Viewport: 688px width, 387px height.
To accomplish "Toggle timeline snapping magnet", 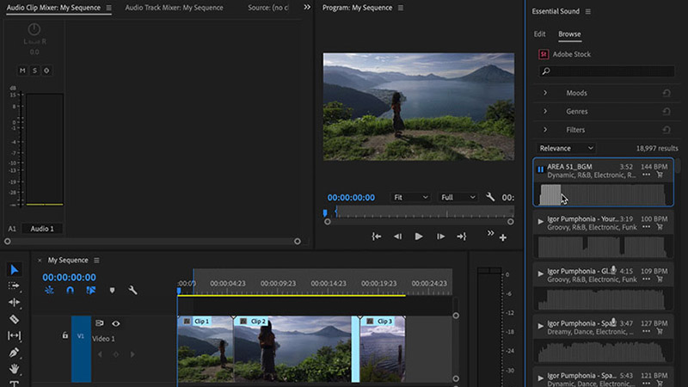I will (x=70, y=291).
